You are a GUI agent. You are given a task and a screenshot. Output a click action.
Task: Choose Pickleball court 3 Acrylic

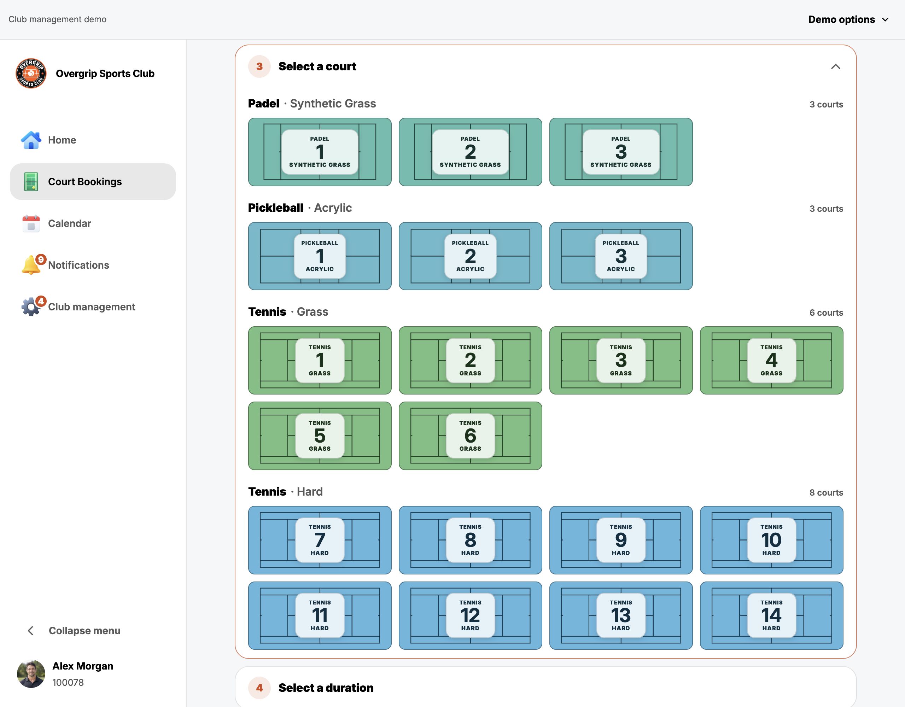pyautogui.click(x=621, y=256)
